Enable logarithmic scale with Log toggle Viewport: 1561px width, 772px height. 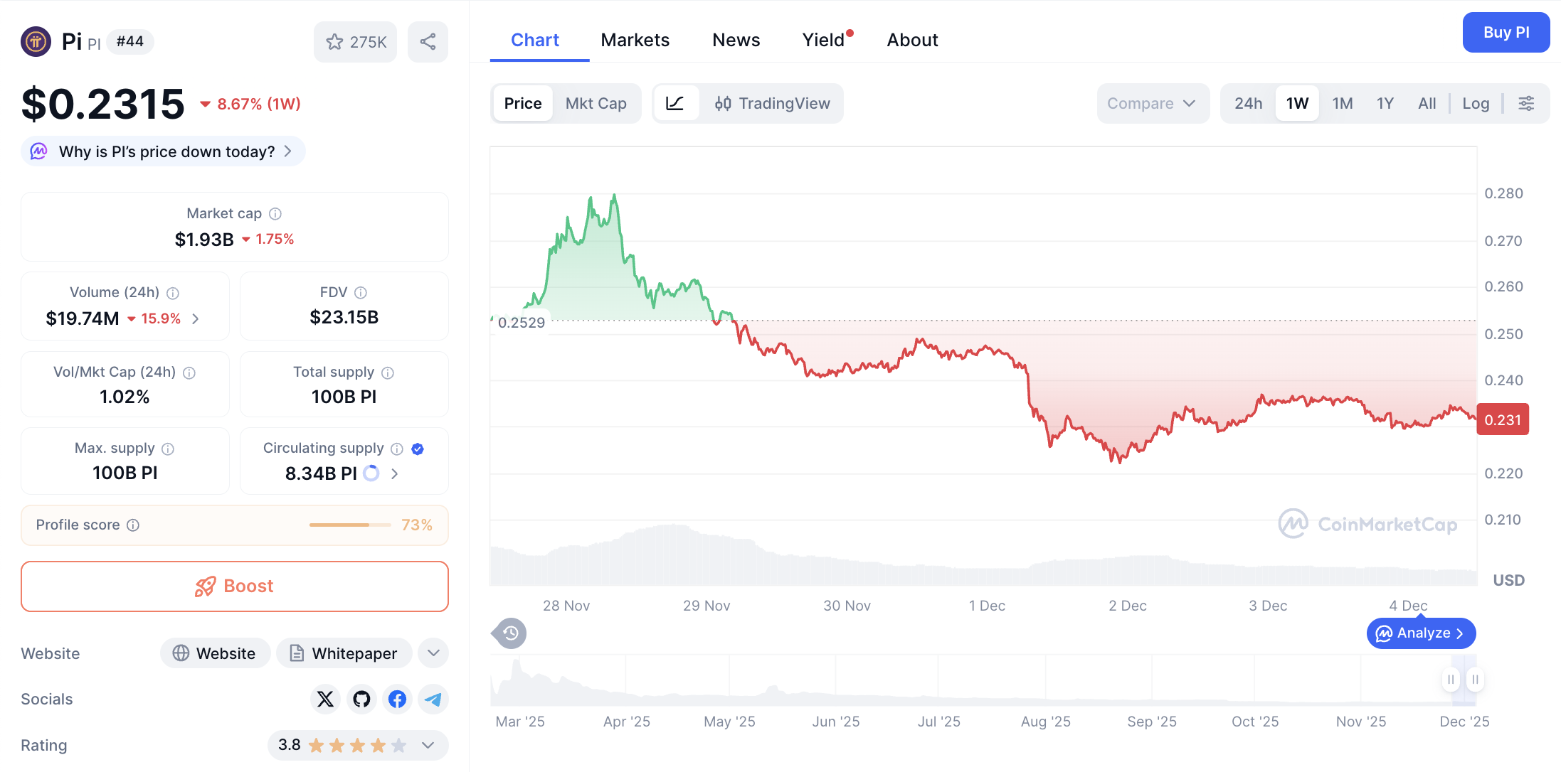(1476, 103)
